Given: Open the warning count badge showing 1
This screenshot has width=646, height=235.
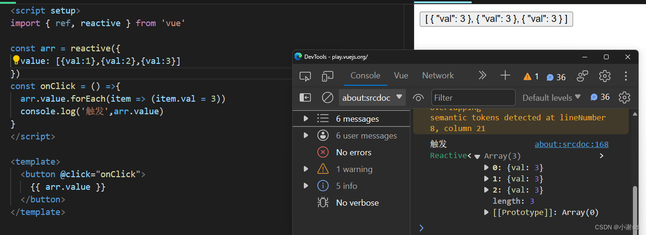Looking at the screenshot, I should (531, 76).
